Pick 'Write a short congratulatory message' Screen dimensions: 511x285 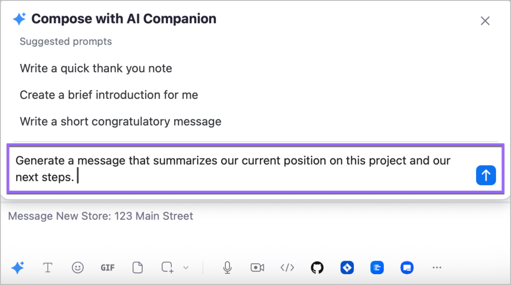121,121
